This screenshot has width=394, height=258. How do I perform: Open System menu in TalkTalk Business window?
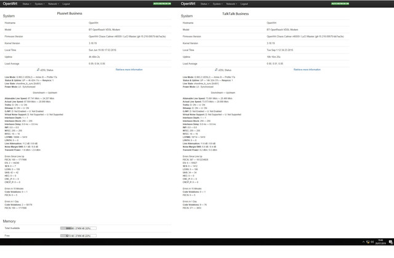coord(217,4)
